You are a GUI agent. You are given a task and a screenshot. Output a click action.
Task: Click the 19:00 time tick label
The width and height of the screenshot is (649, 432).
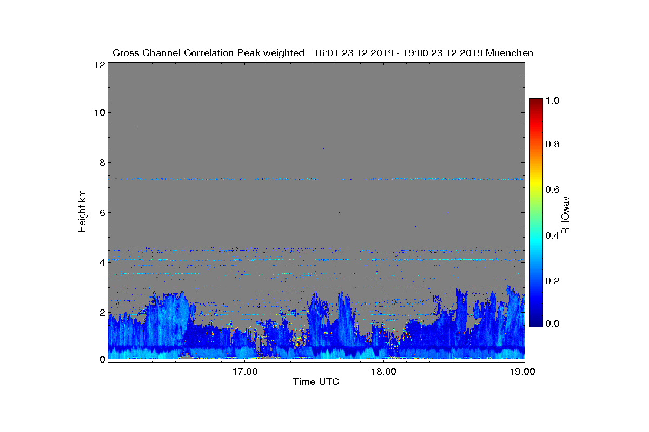point(524,372)
